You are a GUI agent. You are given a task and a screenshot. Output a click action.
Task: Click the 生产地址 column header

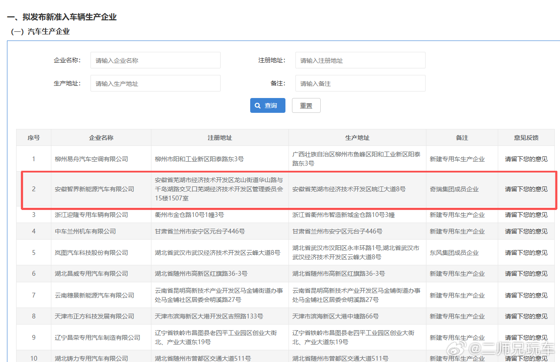tap(357, 138)
